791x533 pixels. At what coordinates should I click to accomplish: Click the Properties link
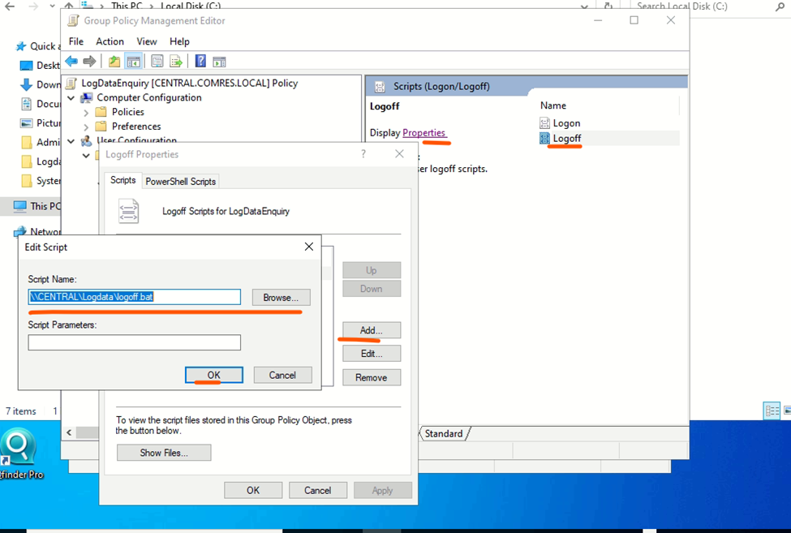click(x=423, y=133)
